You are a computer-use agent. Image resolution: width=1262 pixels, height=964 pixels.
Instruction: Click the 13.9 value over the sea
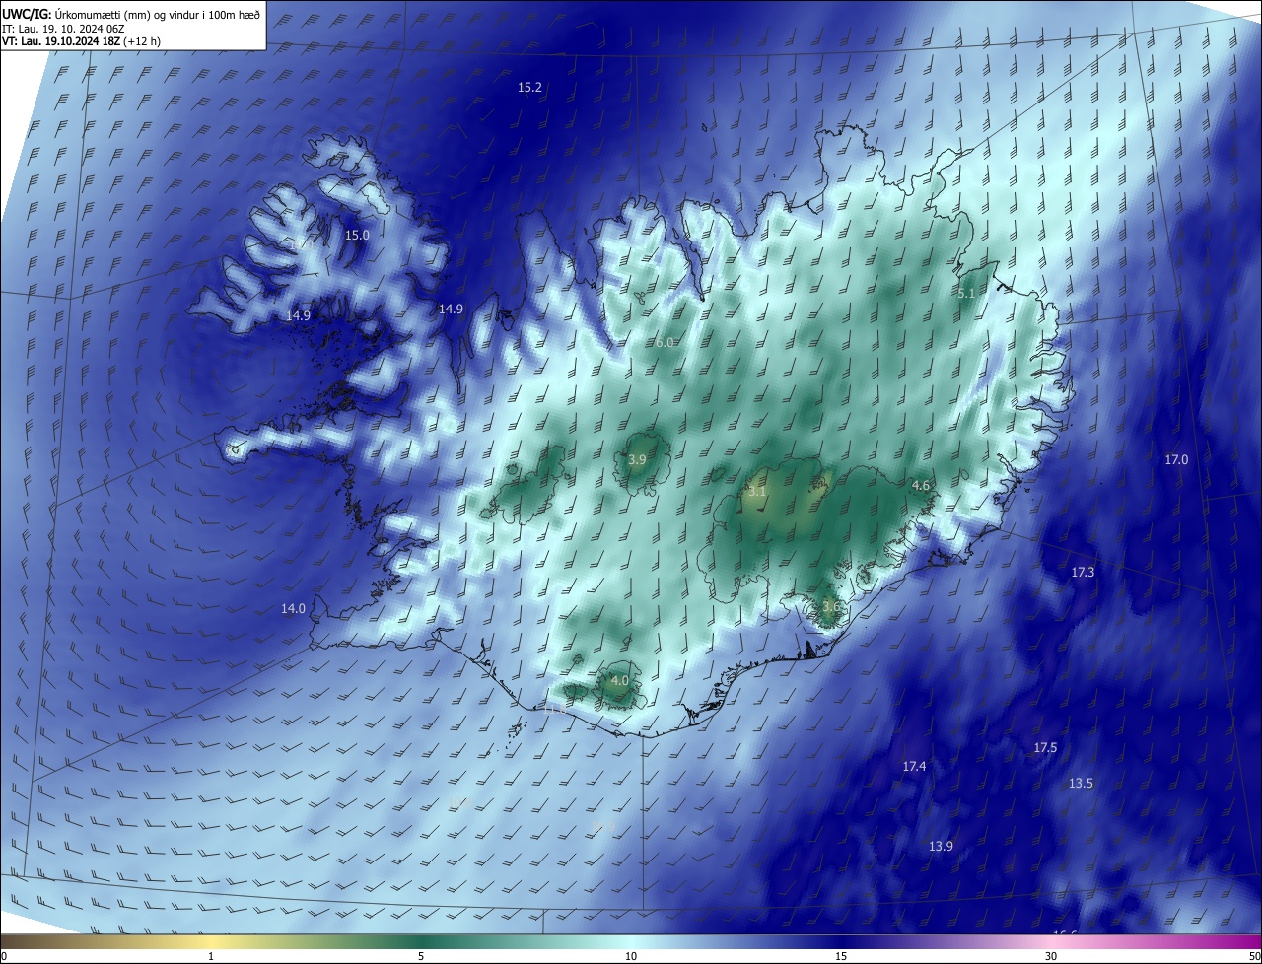[x=942, y=847]
